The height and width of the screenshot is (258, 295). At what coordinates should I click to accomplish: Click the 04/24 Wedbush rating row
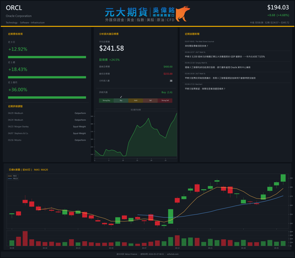click(47, 120)
